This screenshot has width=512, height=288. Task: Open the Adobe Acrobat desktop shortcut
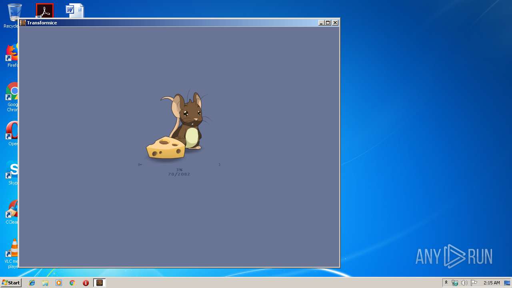[x=44, y=10]
